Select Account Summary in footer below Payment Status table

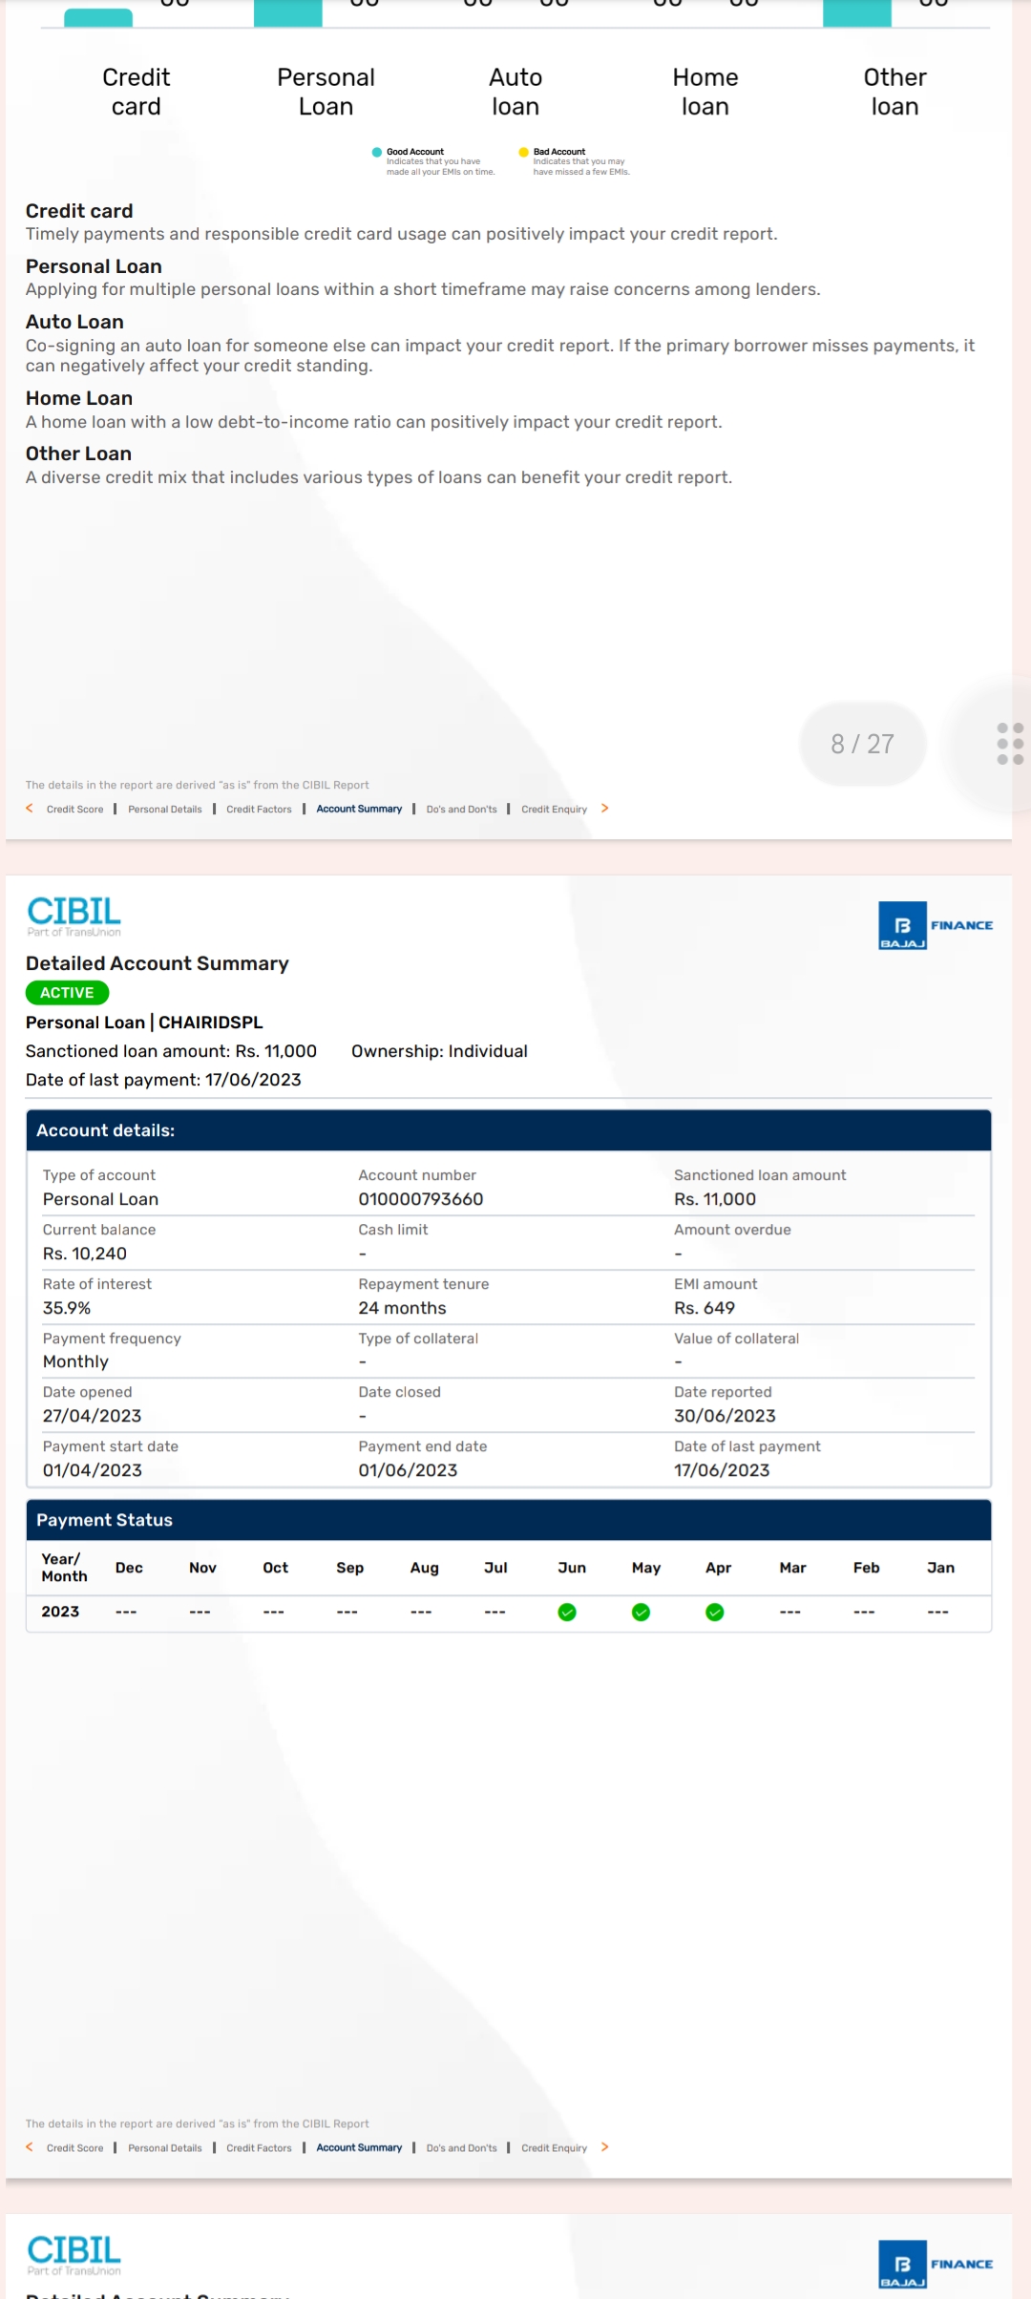click(x=359, y=2148)
